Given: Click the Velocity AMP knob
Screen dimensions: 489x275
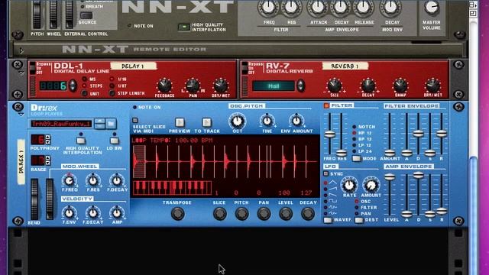Looking at the screenshot, I should pyautogui.click(x=117, y=213).
